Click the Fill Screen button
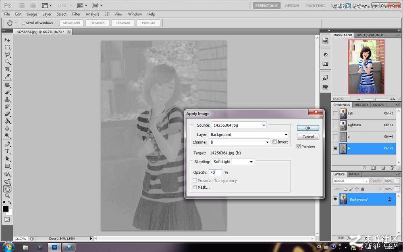 [x=123, y=23]
